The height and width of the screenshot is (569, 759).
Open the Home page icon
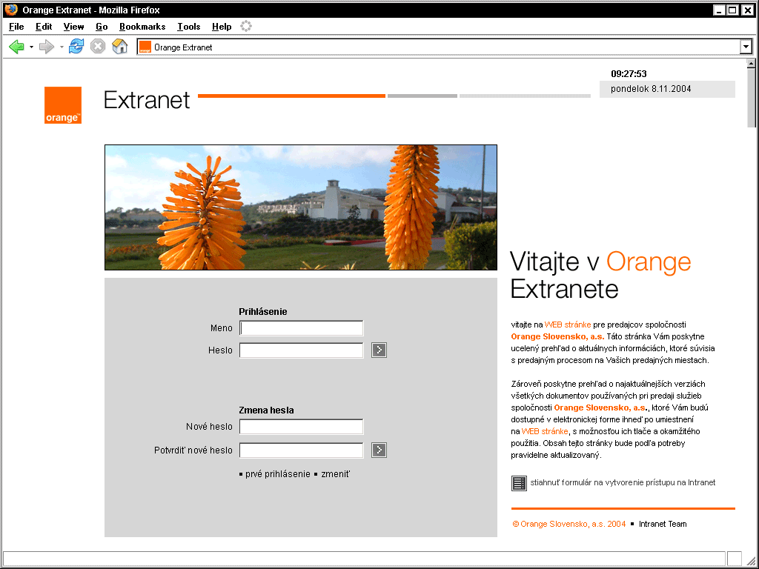119,47
